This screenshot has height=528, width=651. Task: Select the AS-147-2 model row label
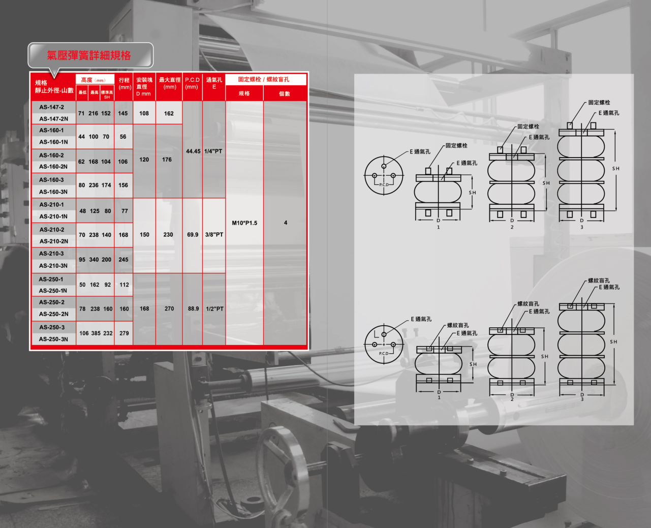click(52, 107)
